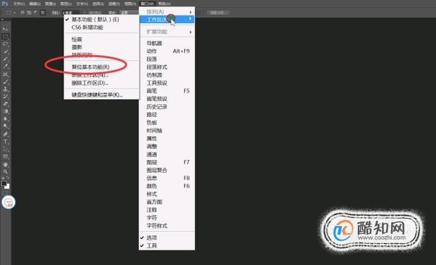Open the 历史记录 panel

point(167,107)
